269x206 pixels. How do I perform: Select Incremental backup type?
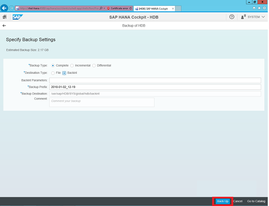click(72, 65)
